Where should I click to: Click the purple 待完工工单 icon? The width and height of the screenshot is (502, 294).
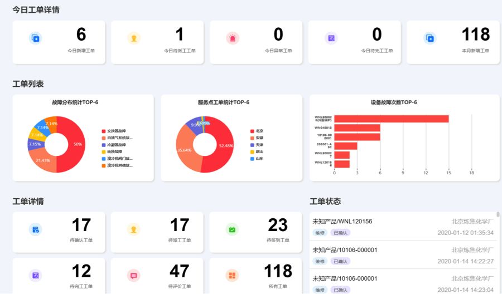[36, 275]
